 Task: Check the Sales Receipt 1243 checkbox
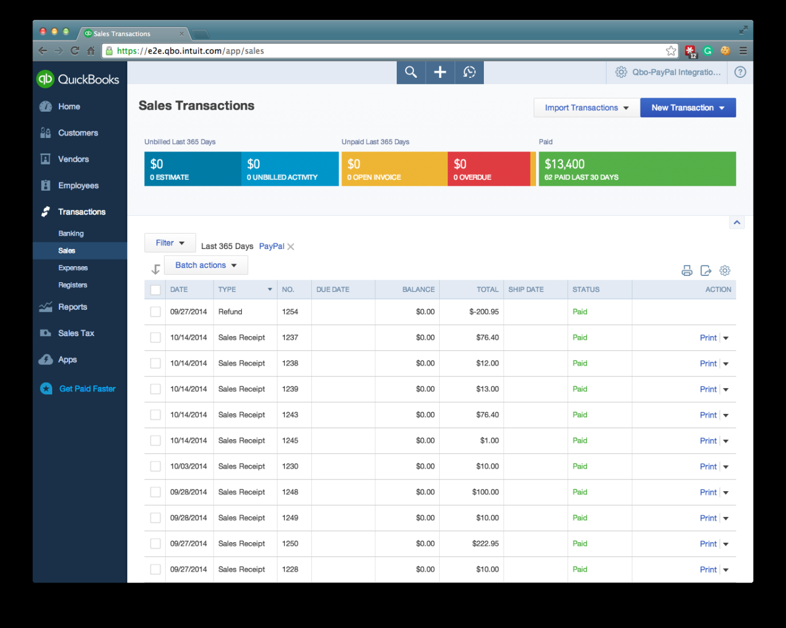(155, 415)
